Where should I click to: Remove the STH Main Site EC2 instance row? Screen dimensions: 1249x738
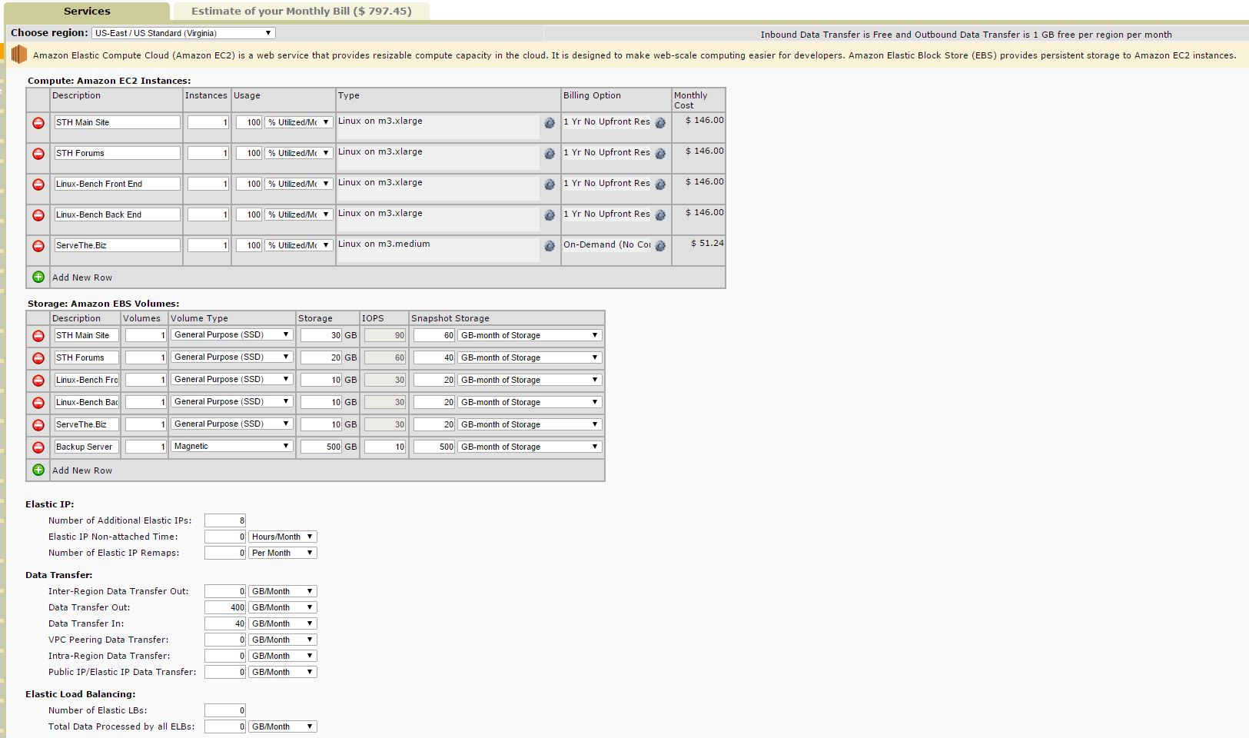pos(38,123)
